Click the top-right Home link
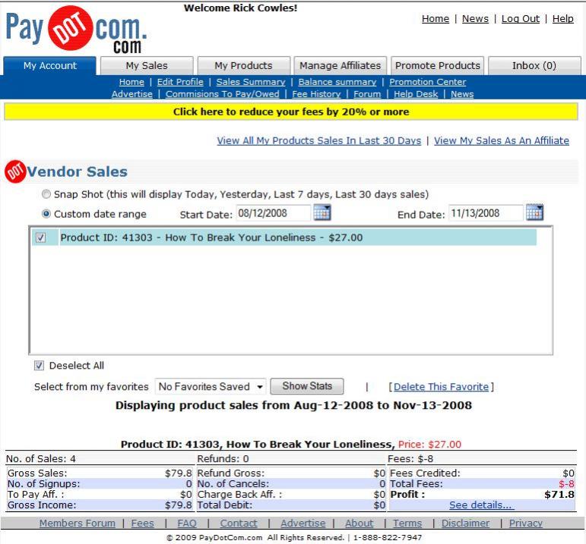586x544 pixels. pyautogui.click(x=436, y=19)
